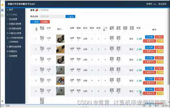170x108 pixels.
Task: Click the 查看评论 button in row 3
Action: tap(149, 62)
